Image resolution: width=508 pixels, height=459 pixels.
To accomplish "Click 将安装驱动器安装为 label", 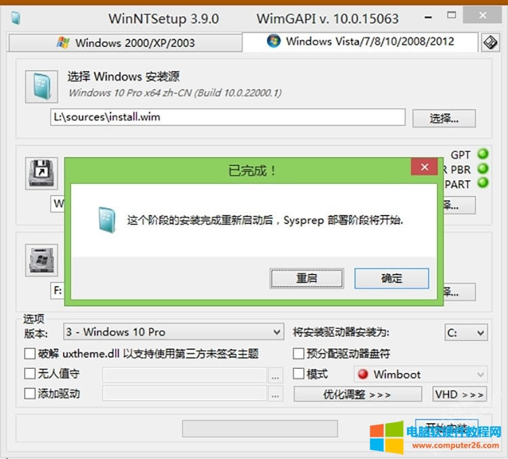I will 341,332.
